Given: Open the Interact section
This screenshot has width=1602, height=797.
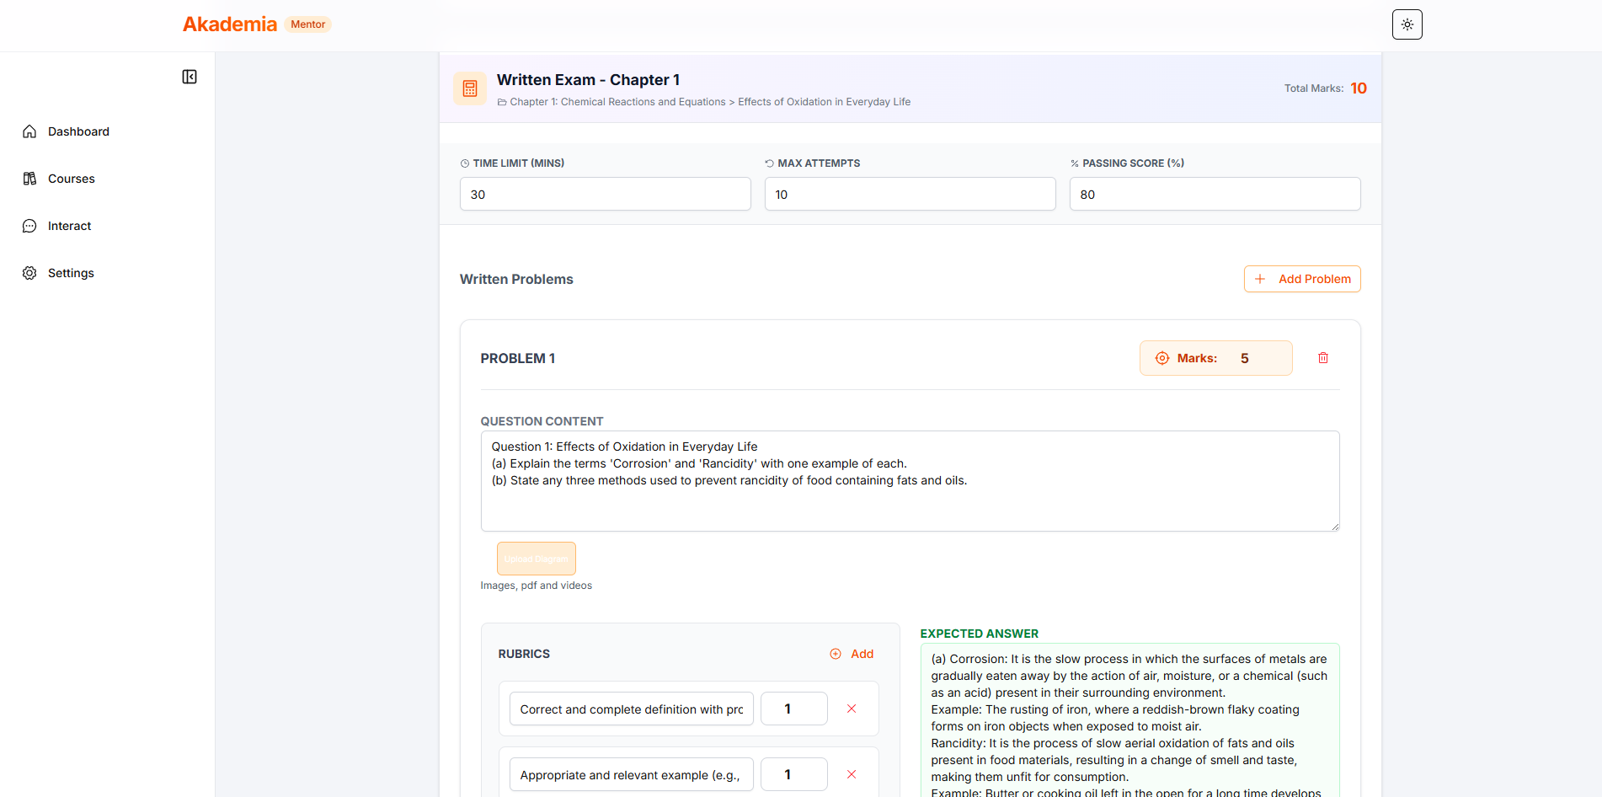Looking at the screenshot, I should [x=69, y=226].
